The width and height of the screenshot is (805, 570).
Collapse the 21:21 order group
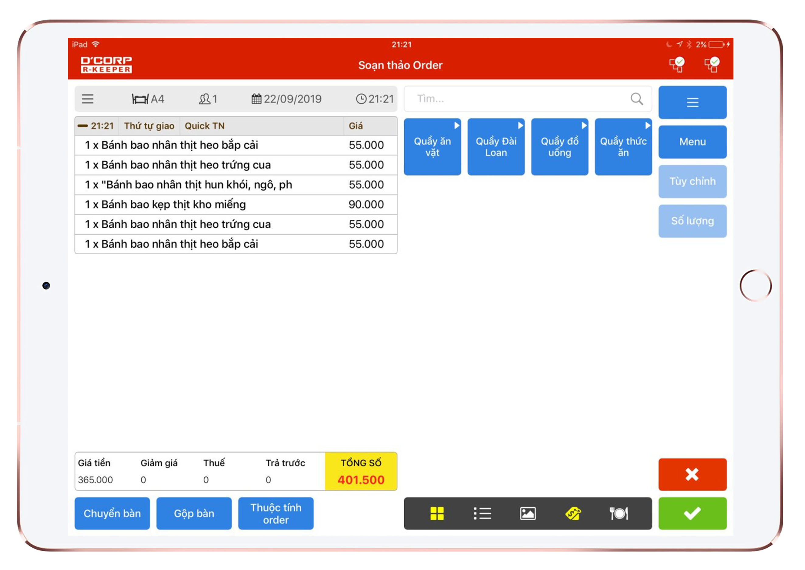tap(83, 126)
